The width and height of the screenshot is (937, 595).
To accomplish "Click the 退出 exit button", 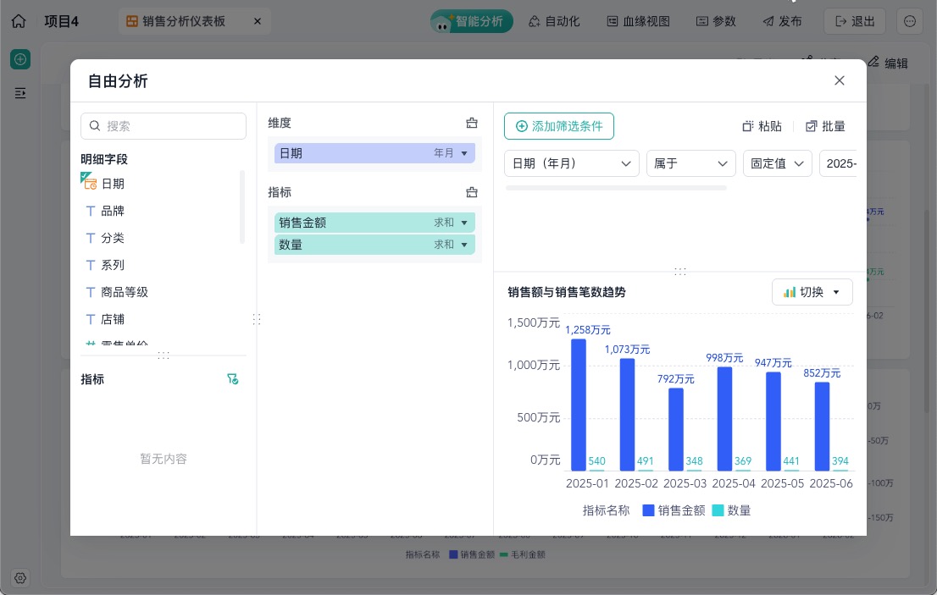I will 855,21.
